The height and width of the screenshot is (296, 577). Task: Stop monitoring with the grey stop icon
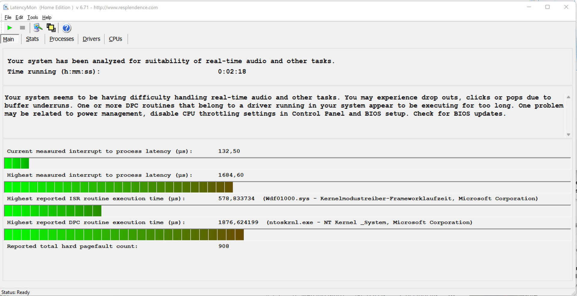(22, 28)
